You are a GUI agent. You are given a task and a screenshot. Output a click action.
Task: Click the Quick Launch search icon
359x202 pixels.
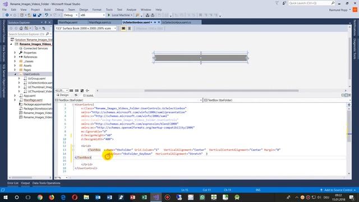[333, 3]
